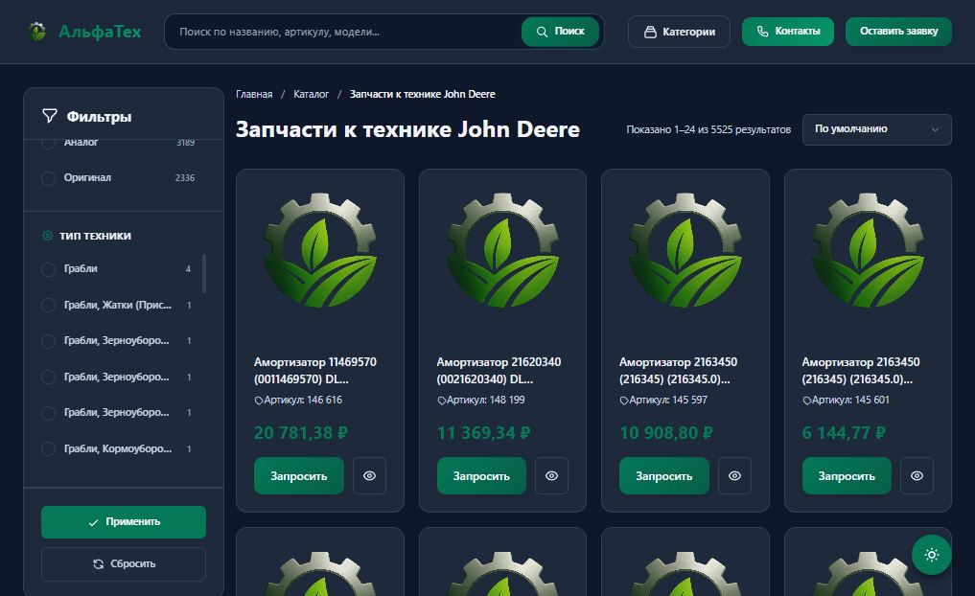Viewport: 975px width, 596px height.
Task: Click the reset arrows icon in Сбросить
Action: point(98,563)
